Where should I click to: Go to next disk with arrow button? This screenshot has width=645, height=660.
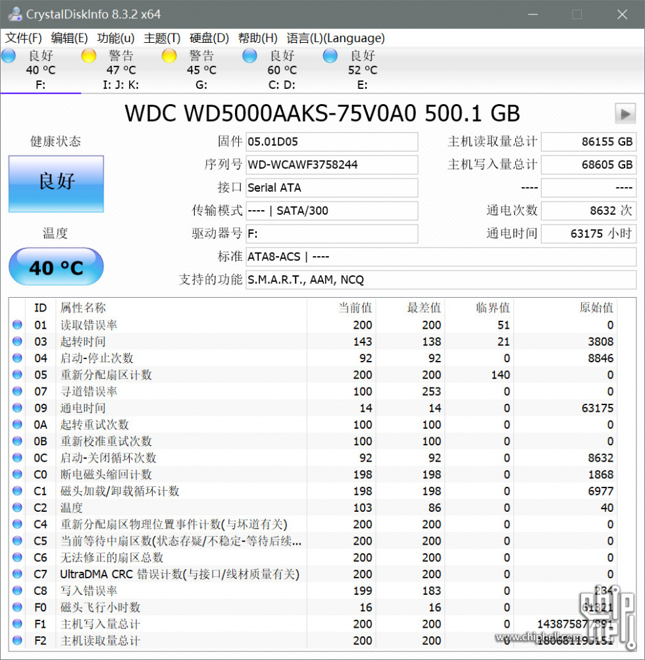click(625, 114)
